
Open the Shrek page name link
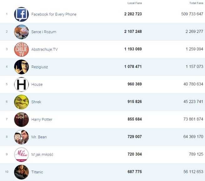pyautogui.click(x=36, y=102)
